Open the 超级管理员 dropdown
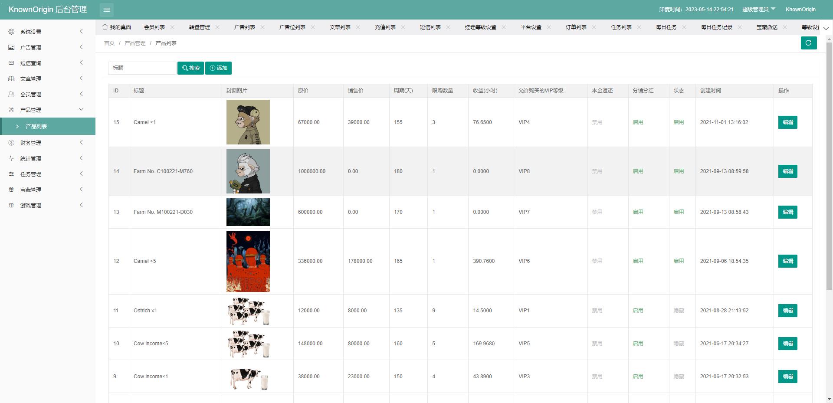The height and width of the screenshot is (403, 833). (758, 10)
